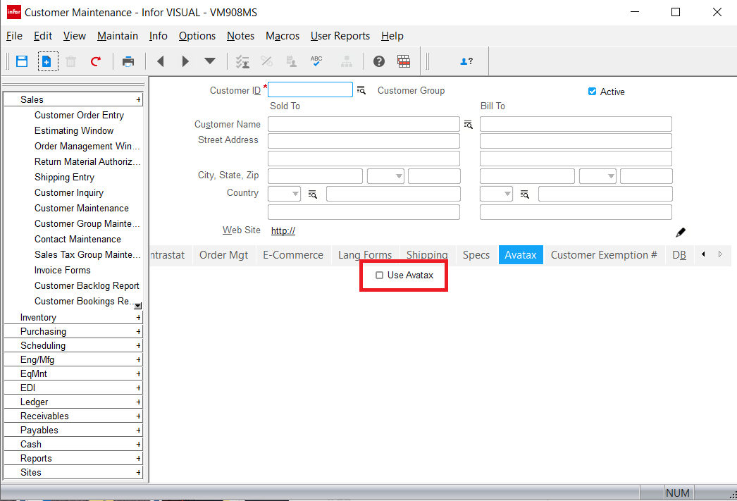Expand the Payables menu section
737x501 pixels.
138,430
